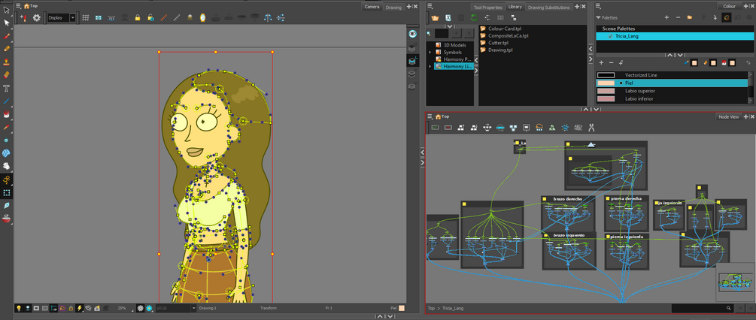This screenshot has width=756, height=320.
Task: Expand the Symbols library folder
Action: tap(430, 52)
